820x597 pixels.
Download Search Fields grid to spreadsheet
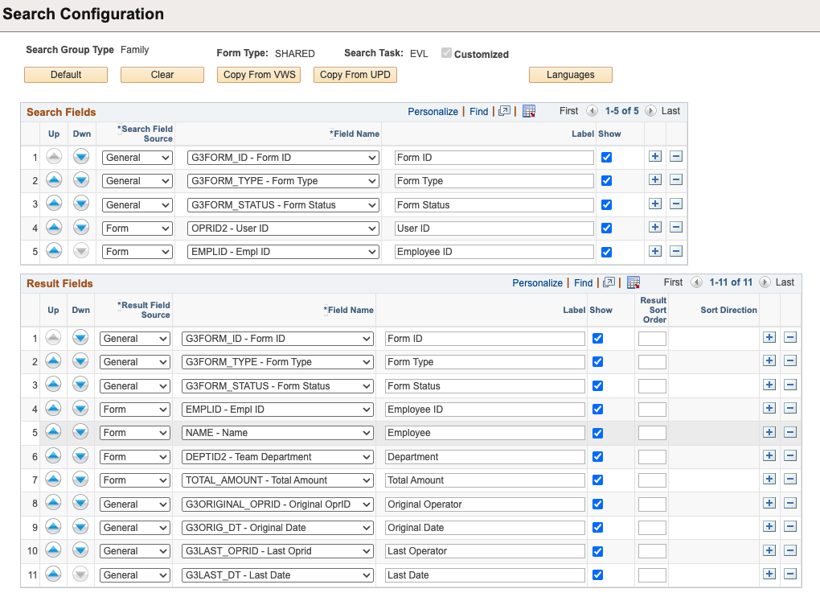tap(529, 111)
